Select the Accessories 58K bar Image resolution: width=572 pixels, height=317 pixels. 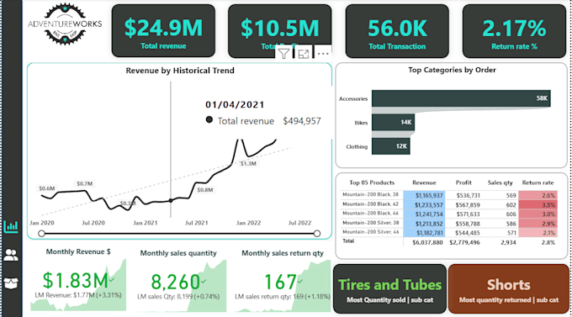click(x=461, y=98)
